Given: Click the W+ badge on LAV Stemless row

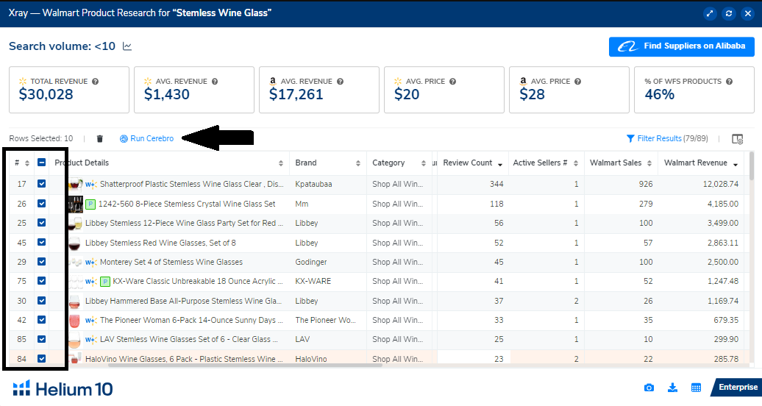Looking at the screenshot, I should [91, 339].
